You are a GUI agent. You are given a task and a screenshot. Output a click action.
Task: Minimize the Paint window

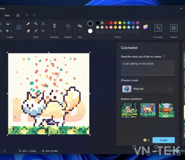(x=181, y=9)
